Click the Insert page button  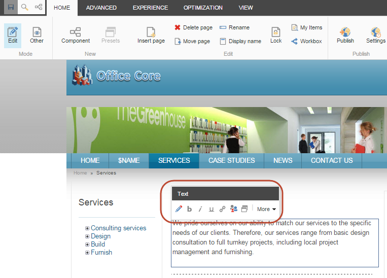click(151, 36)
